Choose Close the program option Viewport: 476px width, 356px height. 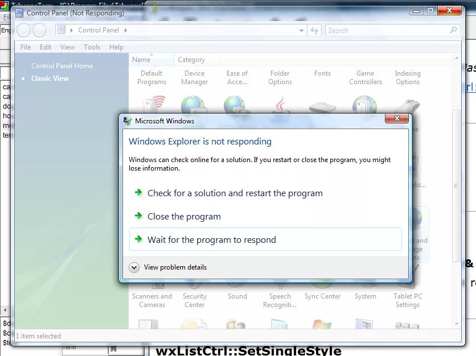(x=184, y=217)
